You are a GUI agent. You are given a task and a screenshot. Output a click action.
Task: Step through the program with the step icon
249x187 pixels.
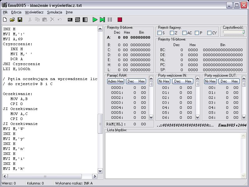tap(102, 20)
